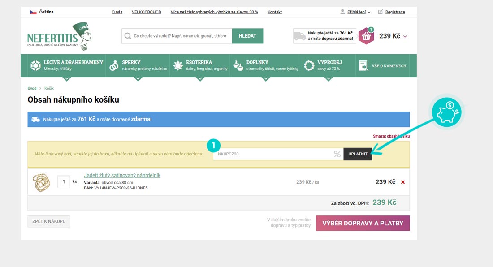Click the Vše o kamenech book icon
The image size is (493, 267).
[x=363, y=66]
